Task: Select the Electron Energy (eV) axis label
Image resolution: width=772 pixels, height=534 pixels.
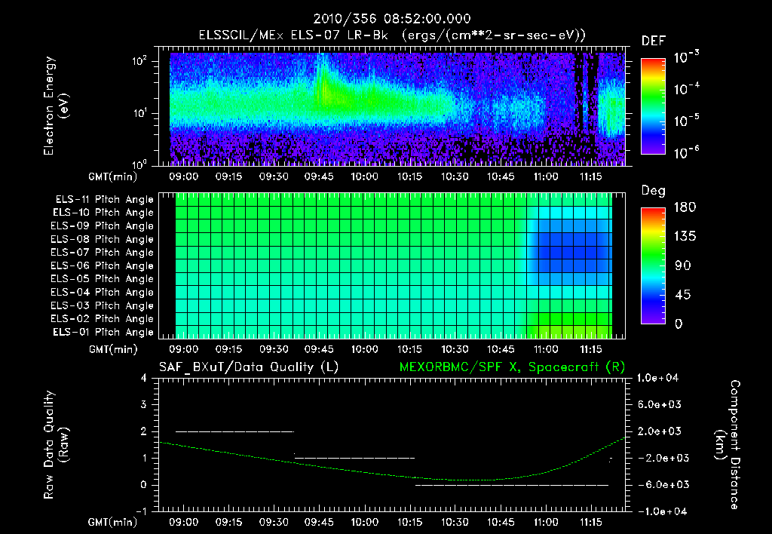Action: click(x=56, y=106)
